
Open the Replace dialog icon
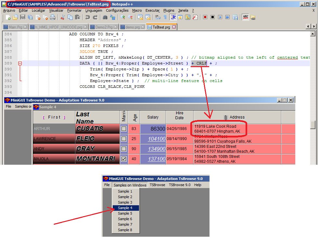point(113,18)
